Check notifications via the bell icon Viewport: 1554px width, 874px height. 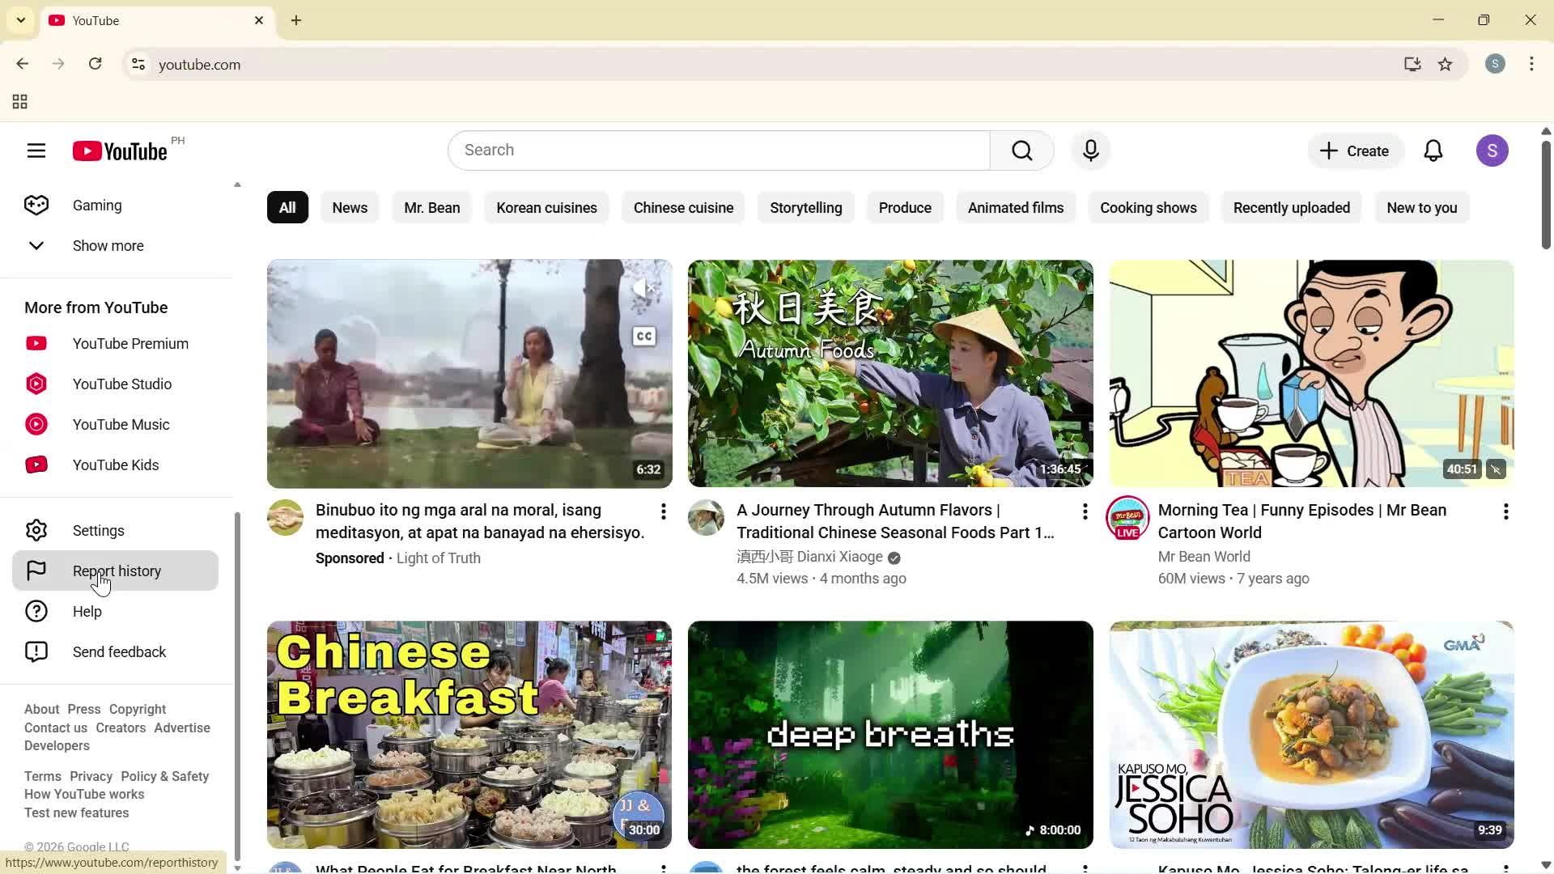(x=1433, y=151)
